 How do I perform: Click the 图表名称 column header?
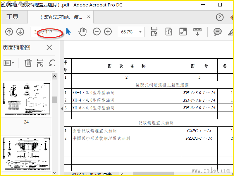(127, 66)
